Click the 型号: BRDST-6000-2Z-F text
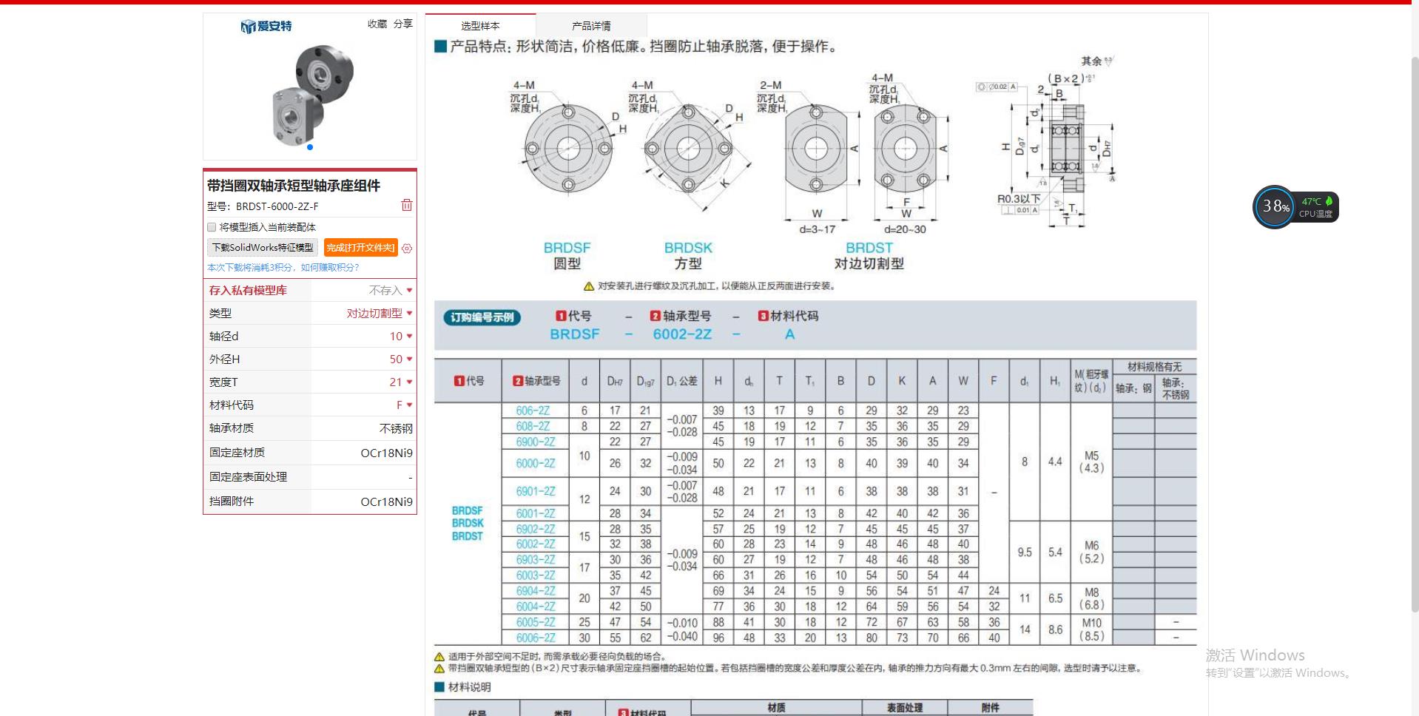The image size is (1419, 716). tap(263, 206)
